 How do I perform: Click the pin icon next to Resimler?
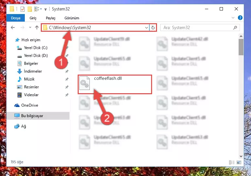click(x=67, y=87)
